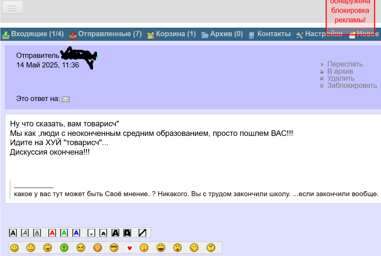This screenshot has height=256, width=381.
Task: Select the green text color swatch
Action: tap(64, 232)
